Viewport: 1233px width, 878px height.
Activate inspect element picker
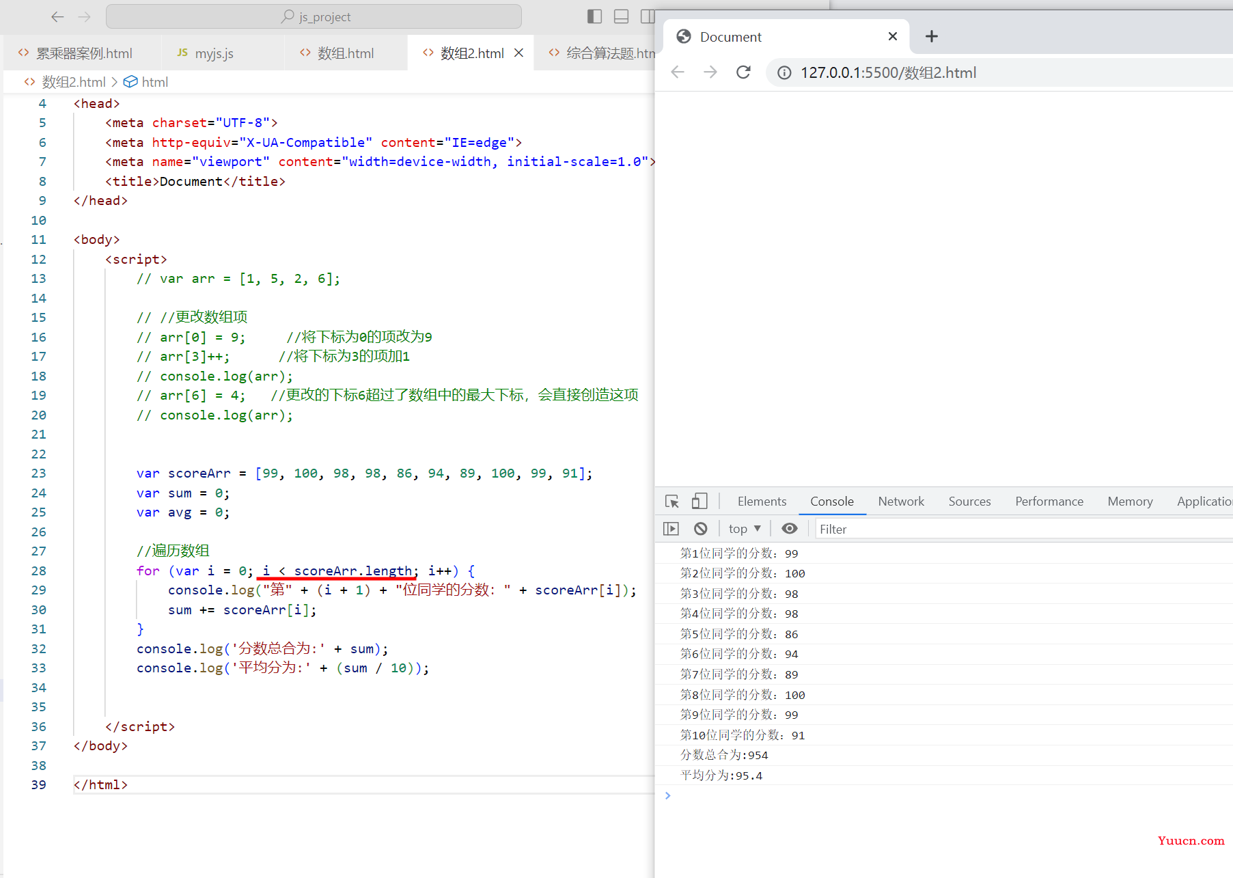click(x=672, y=502)
